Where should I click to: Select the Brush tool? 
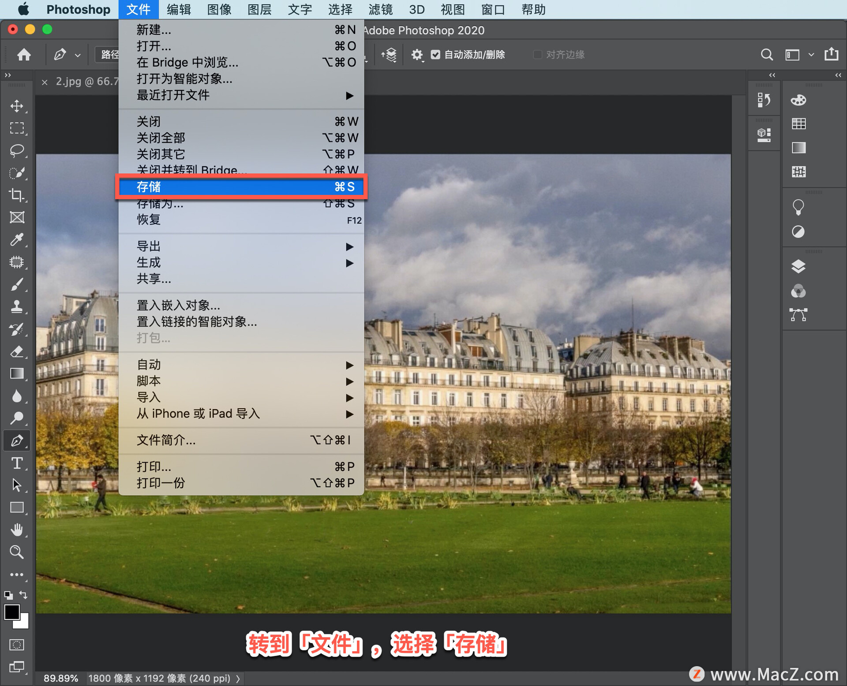click(x=17, y=284)
